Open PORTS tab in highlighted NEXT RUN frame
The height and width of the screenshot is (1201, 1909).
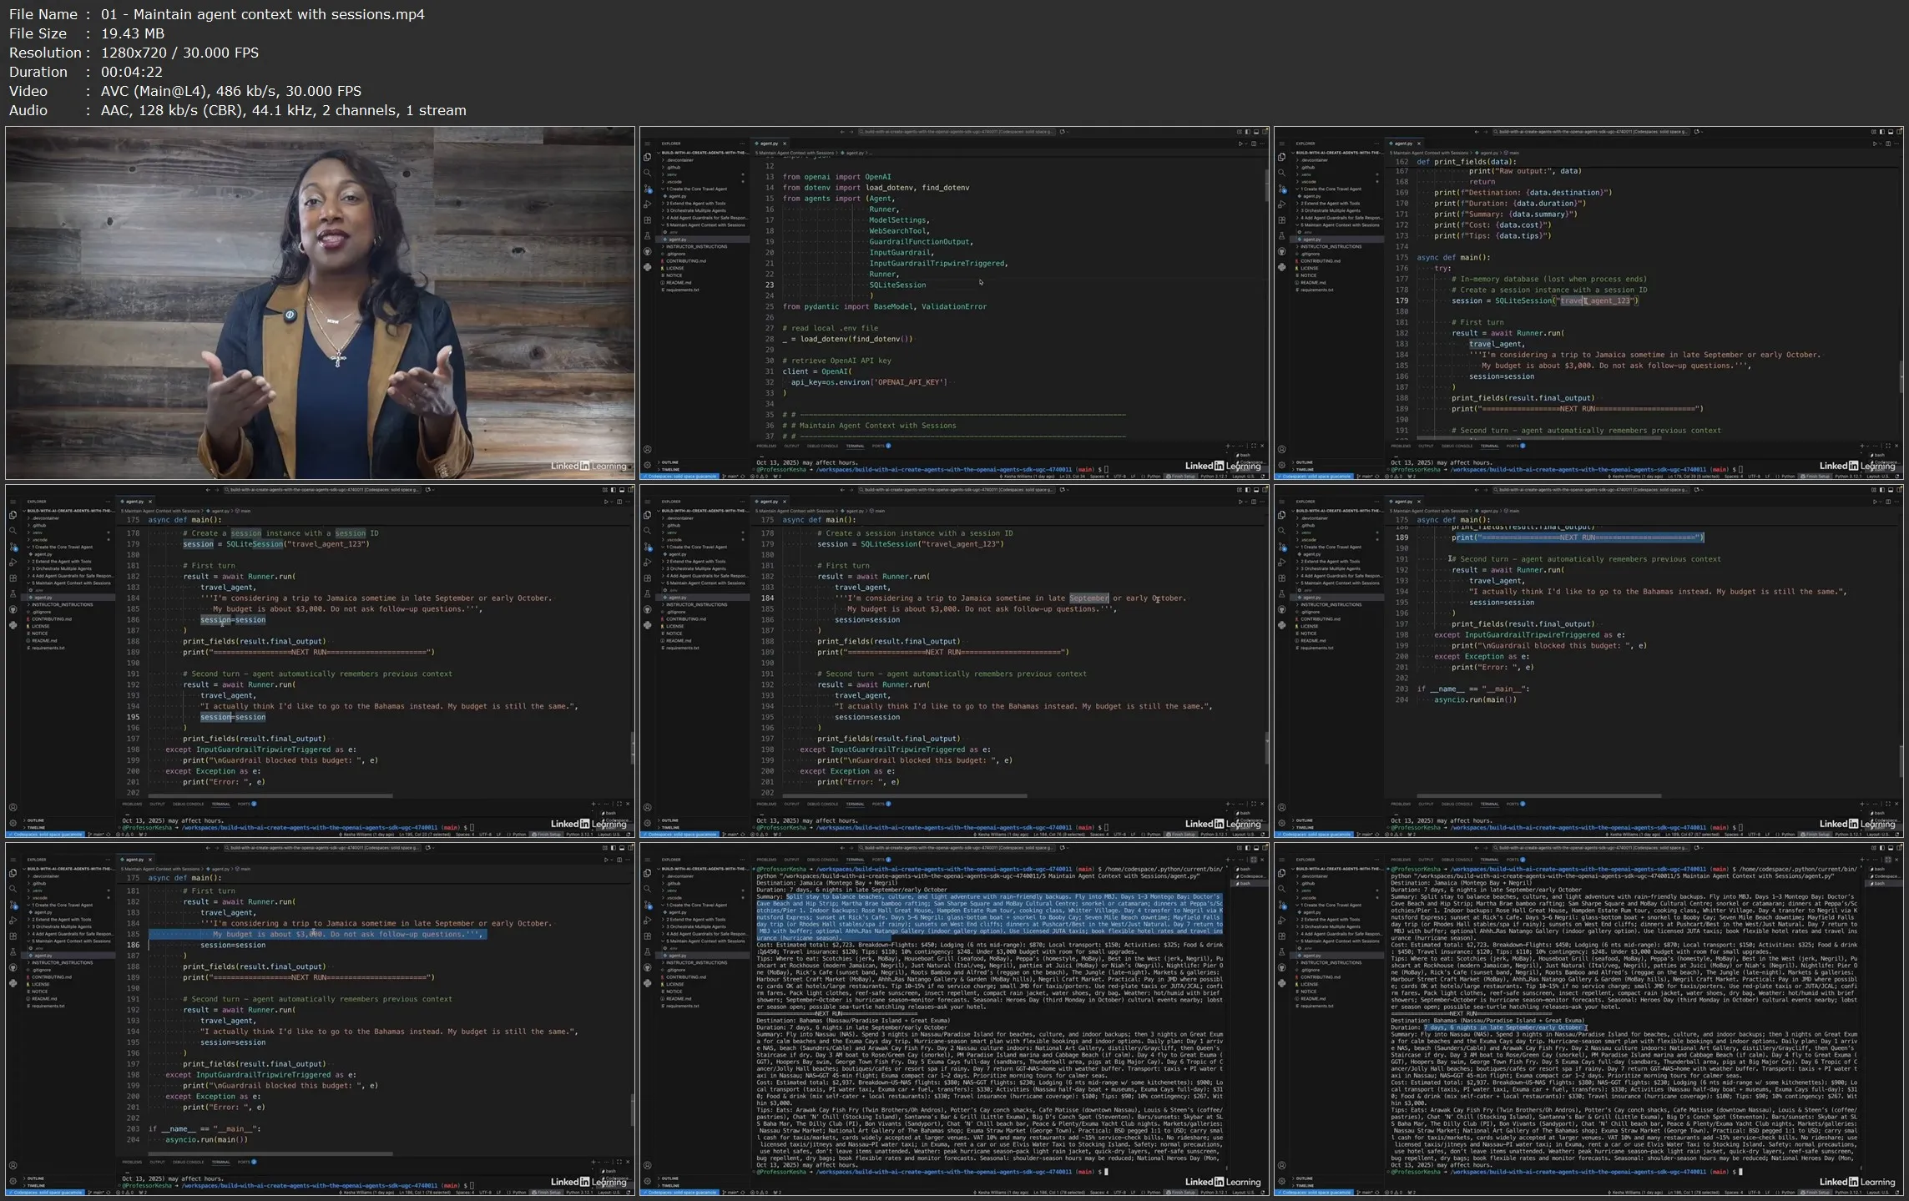(x=1512, y=804)
